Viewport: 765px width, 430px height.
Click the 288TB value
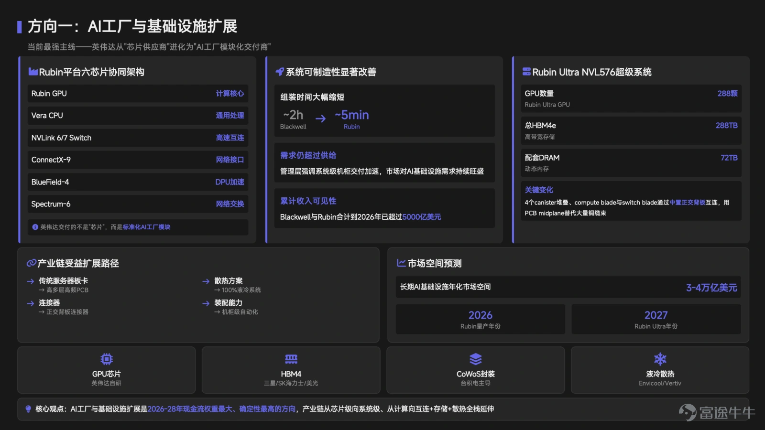tap(727, 126)
